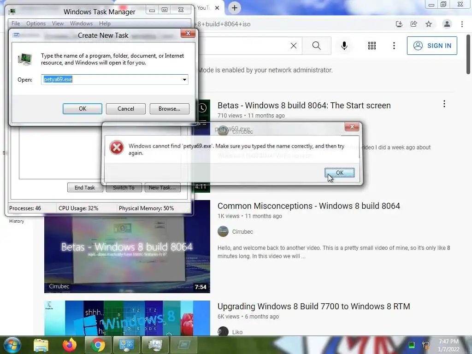The height and width of the screenshot is (354, 472).
Task: Click the SIGN IN button on YouTube
Action: pos(432,46)
